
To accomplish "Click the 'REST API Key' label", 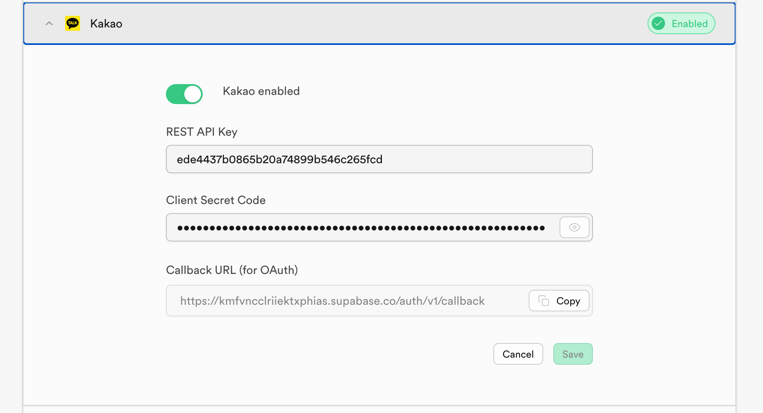I will 202,132.
